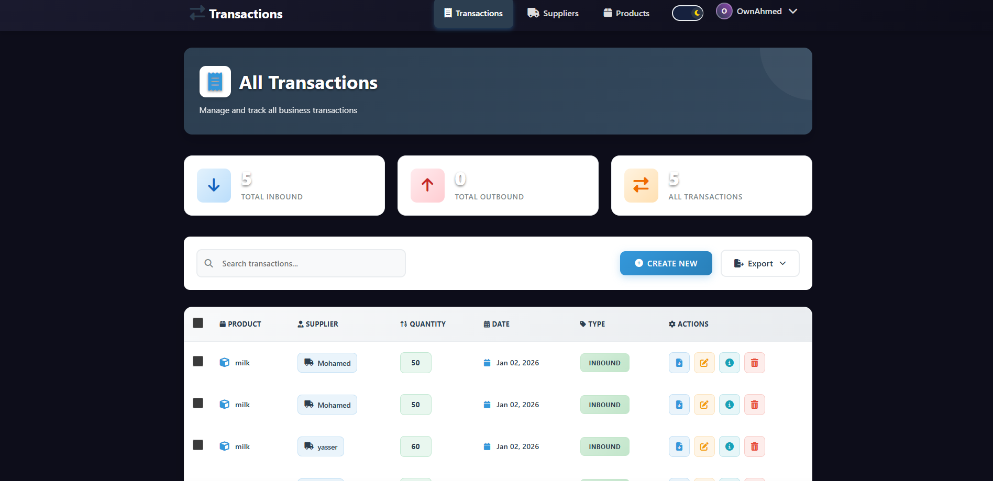Click the Quantity sort arrows in table header
Viewport: 993px width, 481px height.
click(403, 323)
